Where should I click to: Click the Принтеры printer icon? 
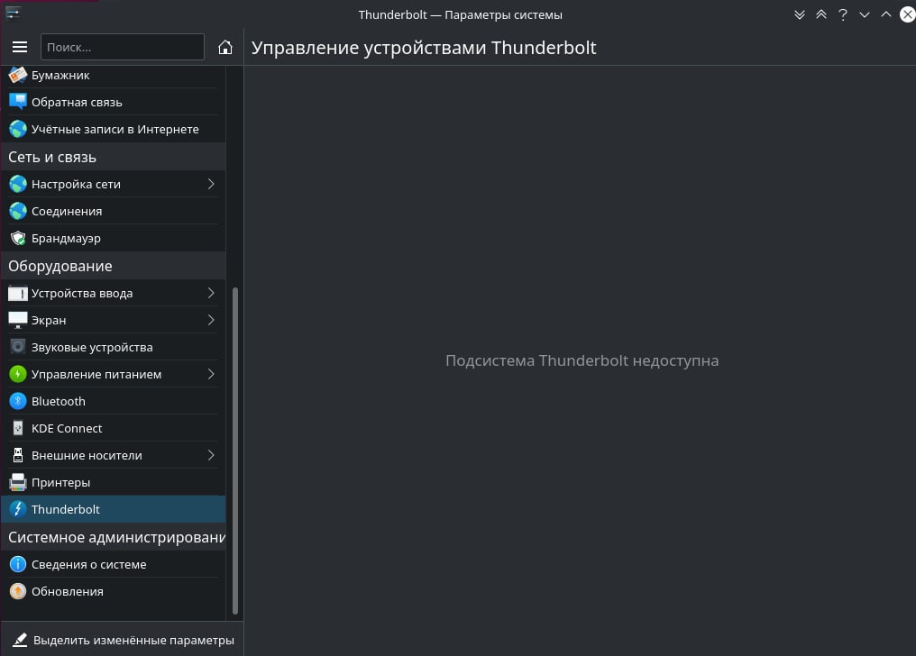pyautogui.click(x=18, y=482)
